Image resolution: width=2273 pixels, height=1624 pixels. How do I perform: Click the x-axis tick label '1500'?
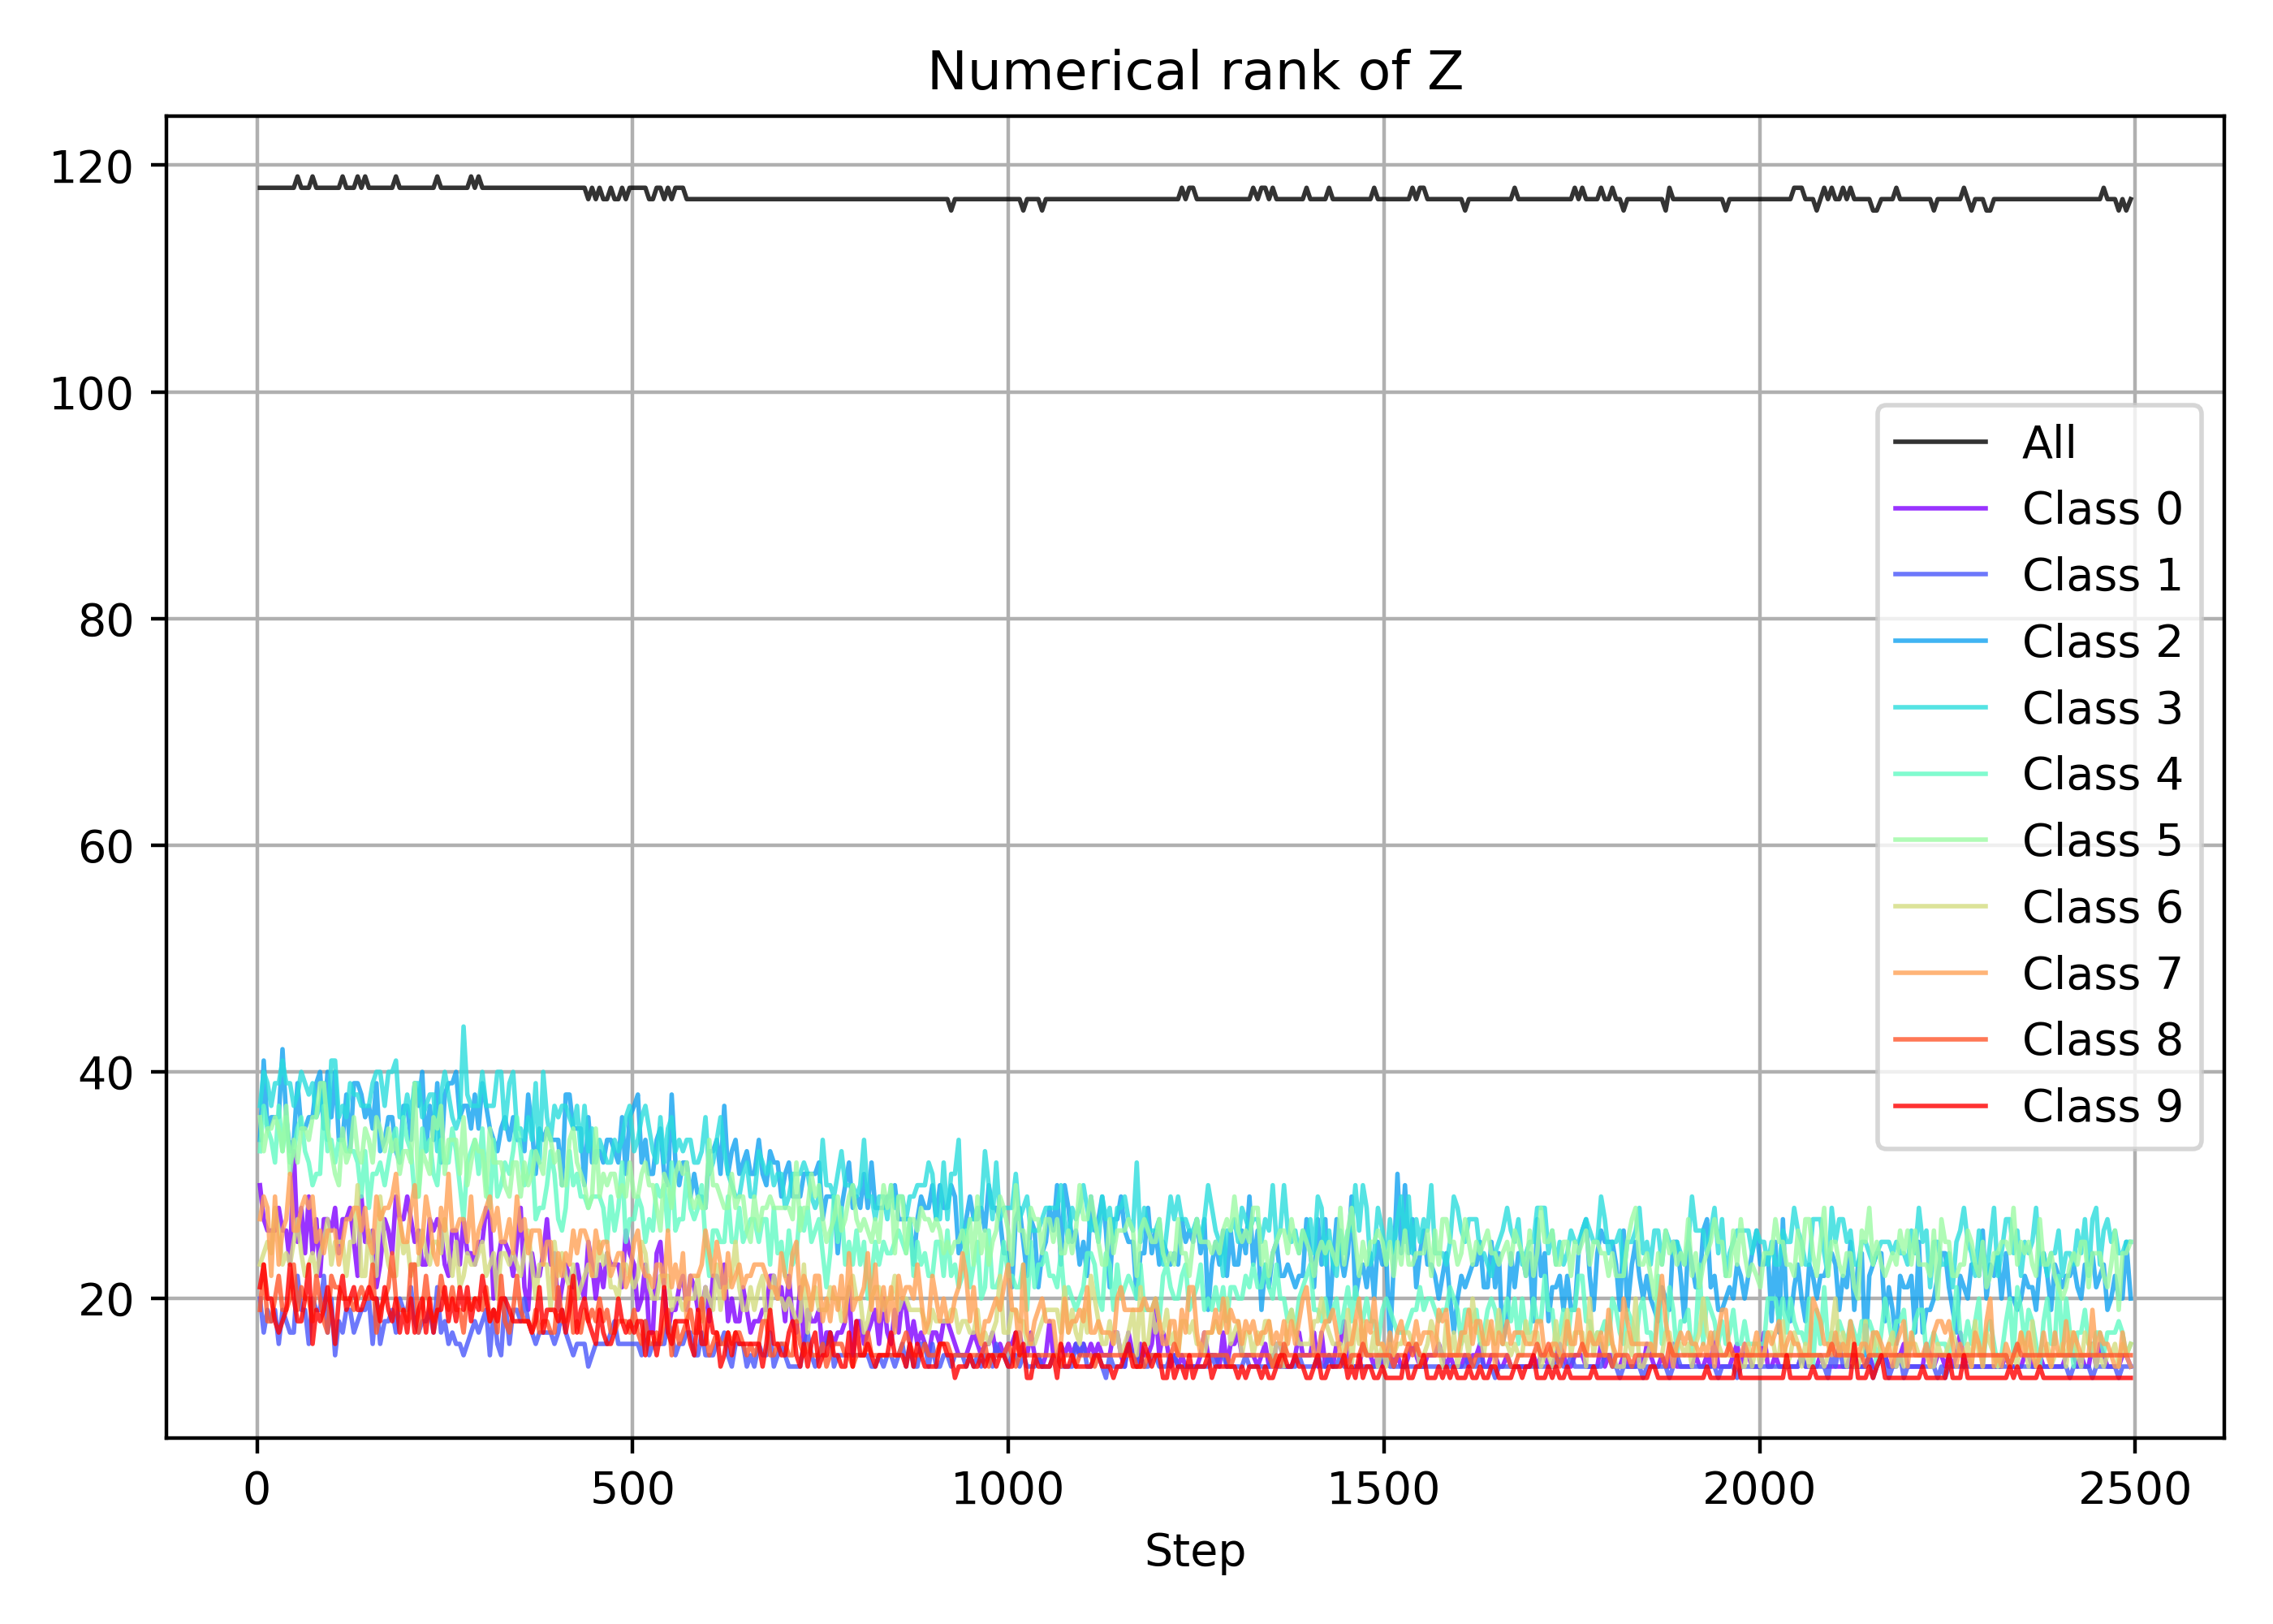point(1383,1490)
